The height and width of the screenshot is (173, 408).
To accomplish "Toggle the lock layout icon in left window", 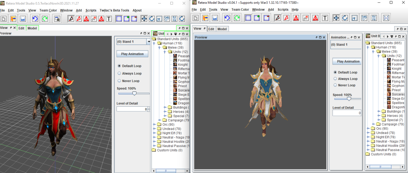I will coord(57,19).
